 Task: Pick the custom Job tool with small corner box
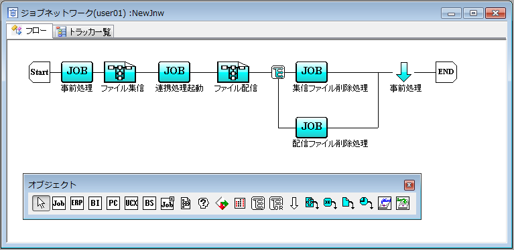click(168, 203)
